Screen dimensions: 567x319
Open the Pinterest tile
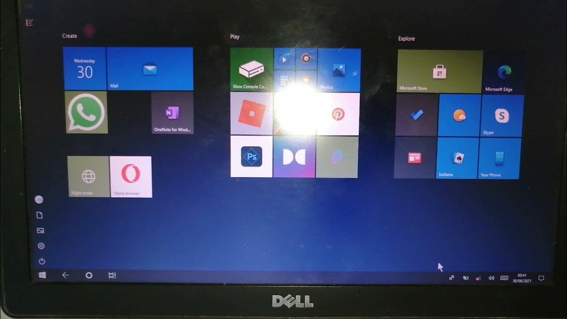[x=338, y=114]
